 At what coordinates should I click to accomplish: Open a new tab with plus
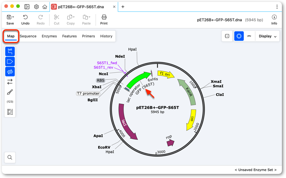(x=123, y=7)
